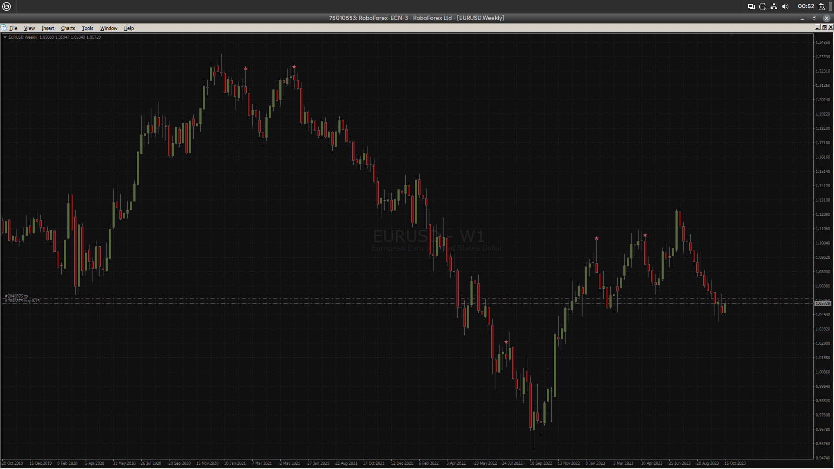Open the Tools menu
This screenshot has height=469, width=834.
click(x=88, y=28)
